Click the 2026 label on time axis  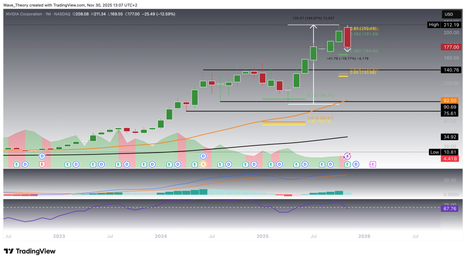(364, 236)
